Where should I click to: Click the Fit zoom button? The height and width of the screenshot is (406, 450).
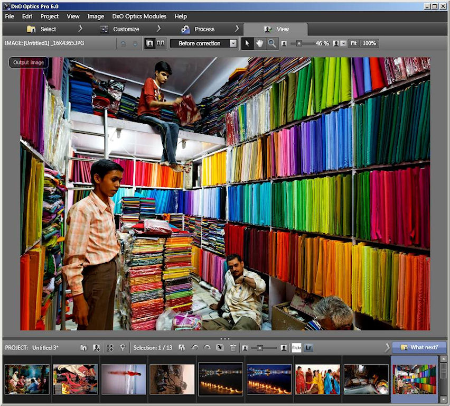pyautogui.click(x=353, y=43)
